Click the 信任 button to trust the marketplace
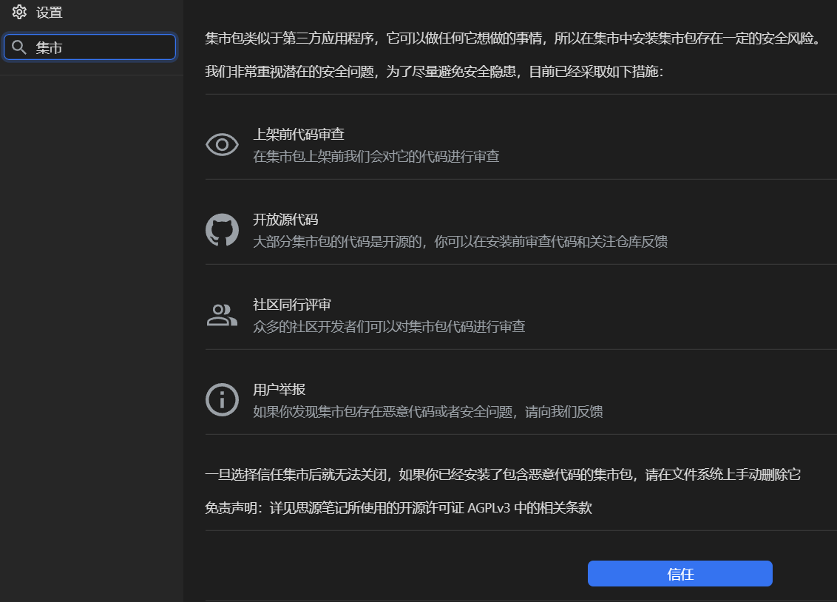The image size is (837, 602). [680, 573]
